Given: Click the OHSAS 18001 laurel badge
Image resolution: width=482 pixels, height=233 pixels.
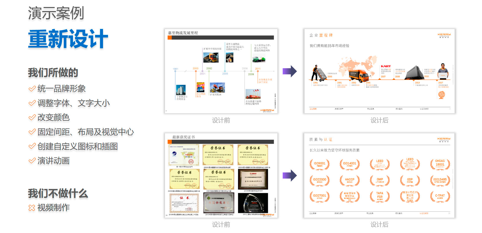Looking at the screenshot, I should [440, 164].
